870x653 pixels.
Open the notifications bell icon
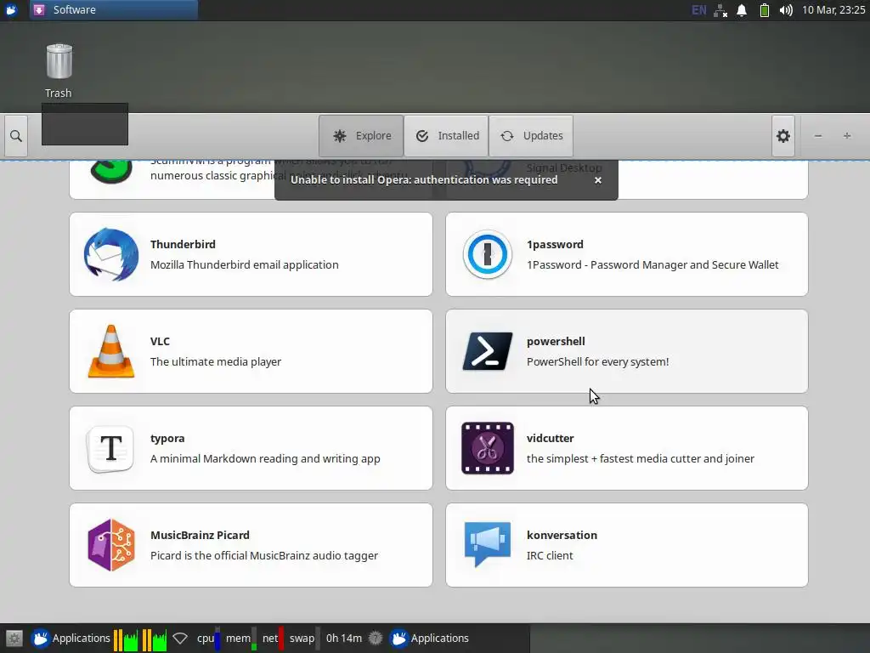tap(741, 10)
